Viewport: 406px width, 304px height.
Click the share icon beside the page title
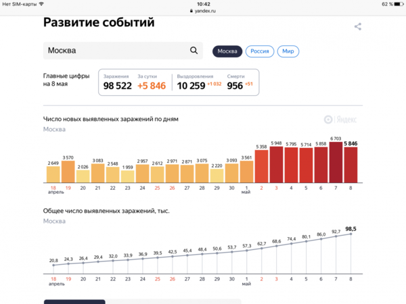pos(358,26)
